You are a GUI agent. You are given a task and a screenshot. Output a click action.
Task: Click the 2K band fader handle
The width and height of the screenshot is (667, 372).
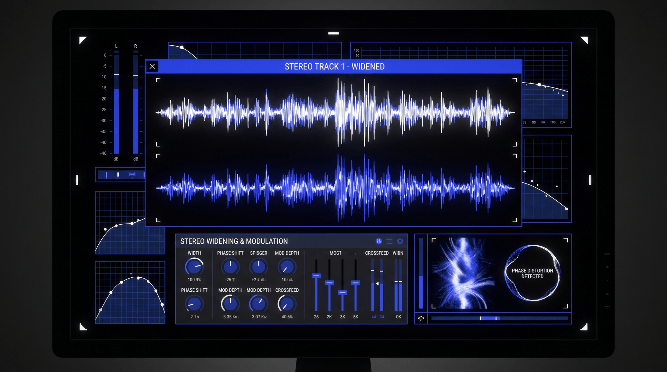click(329, 283)
